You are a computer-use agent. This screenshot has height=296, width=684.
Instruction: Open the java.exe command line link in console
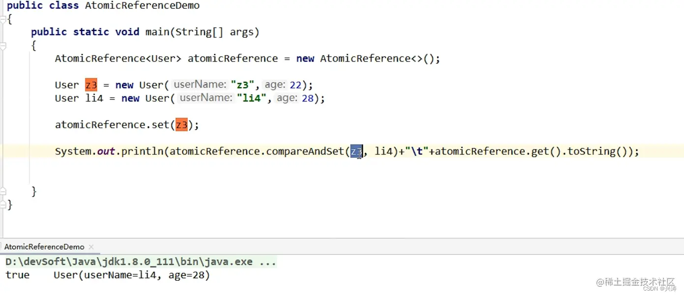[141, 262]
